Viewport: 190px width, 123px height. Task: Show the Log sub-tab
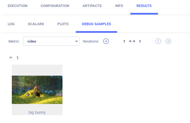[11, 24]
